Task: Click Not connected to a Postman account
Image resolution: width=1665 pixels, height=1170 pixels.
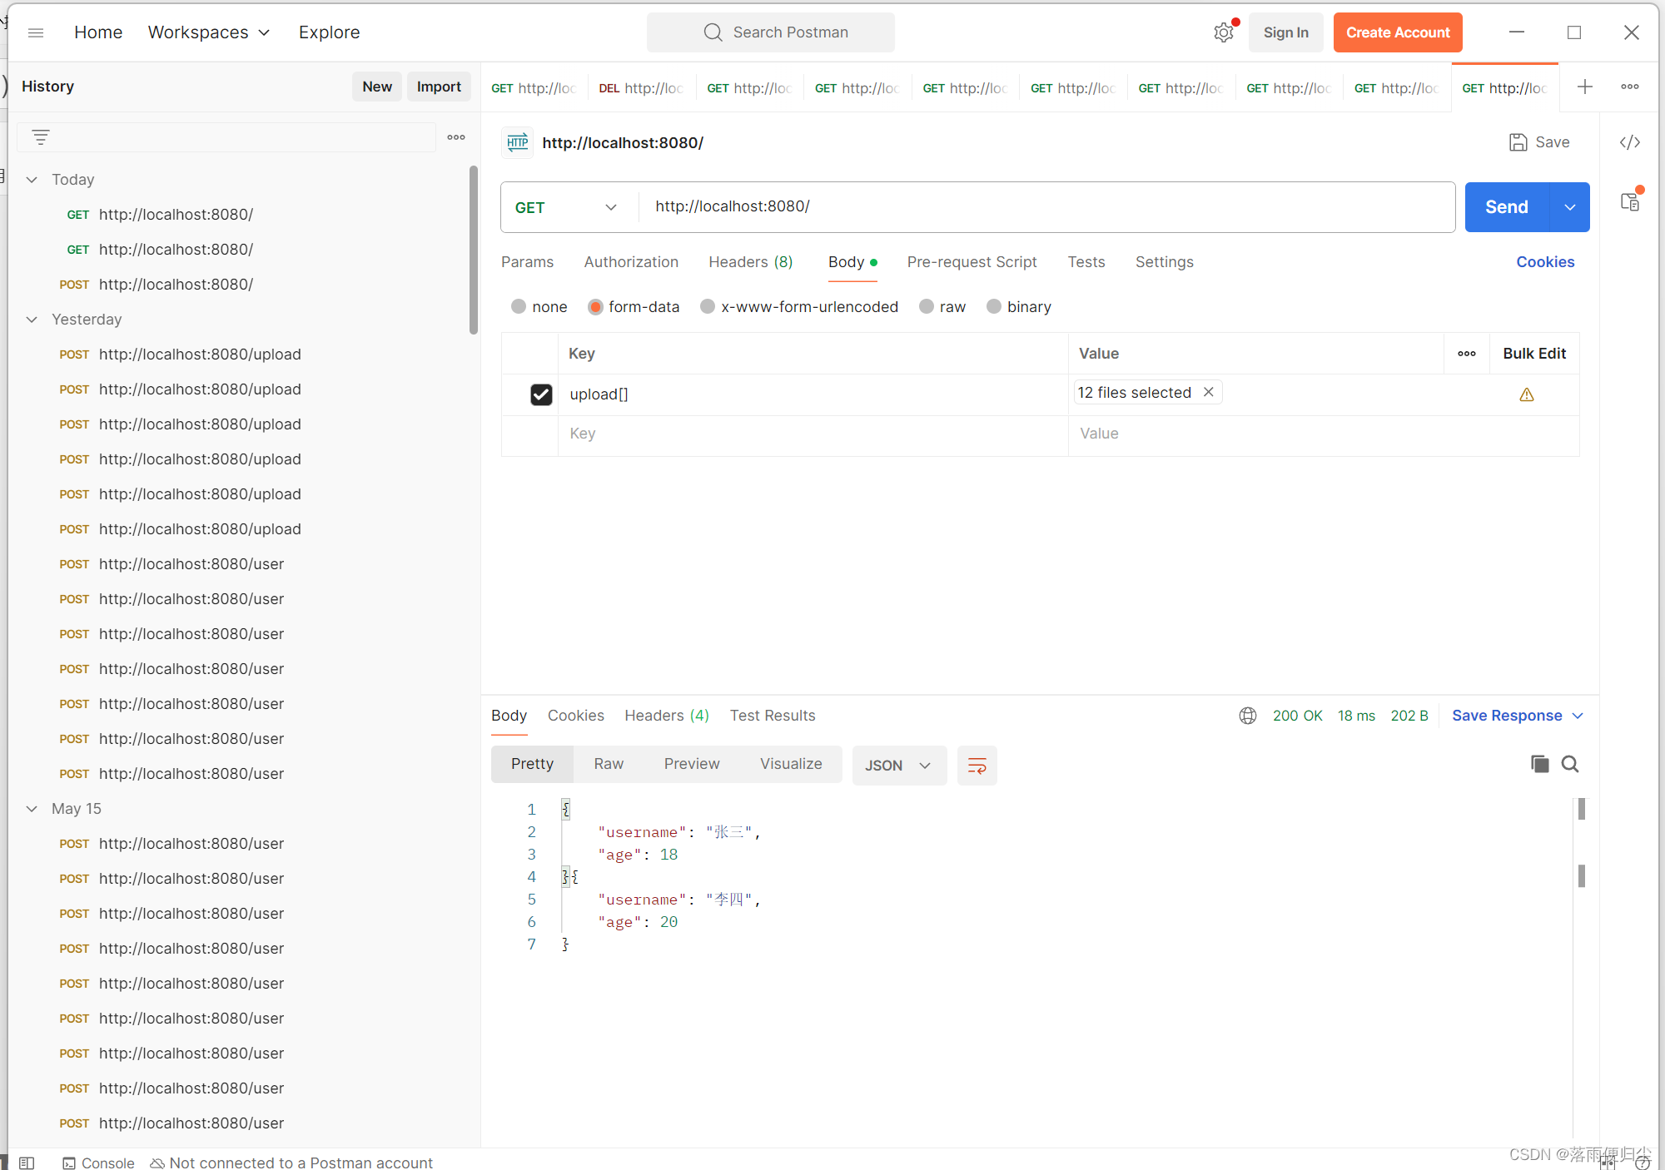Action: pyautogui.click(x=291, y=1163)
